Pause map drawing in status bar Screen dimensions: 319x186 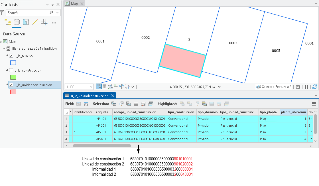click(306, 87)
